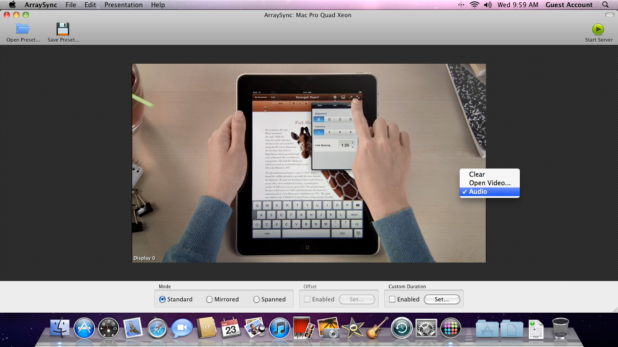The height and width of the screenshot is (347, 618).
Task: Open the Guest Account user menu
Action: (x=569, y=5)
